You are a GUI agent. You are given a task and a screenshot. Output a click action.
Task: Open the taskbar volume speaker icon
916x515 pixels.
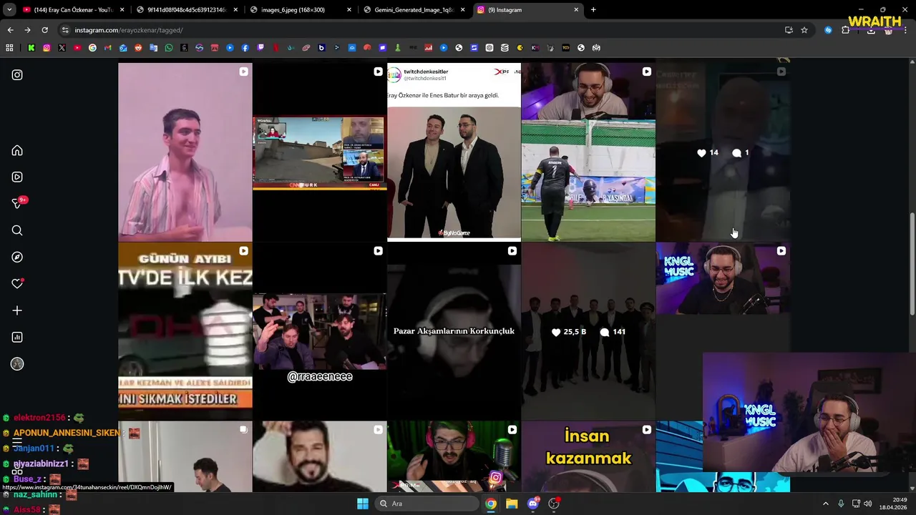[x=867, y=504]
